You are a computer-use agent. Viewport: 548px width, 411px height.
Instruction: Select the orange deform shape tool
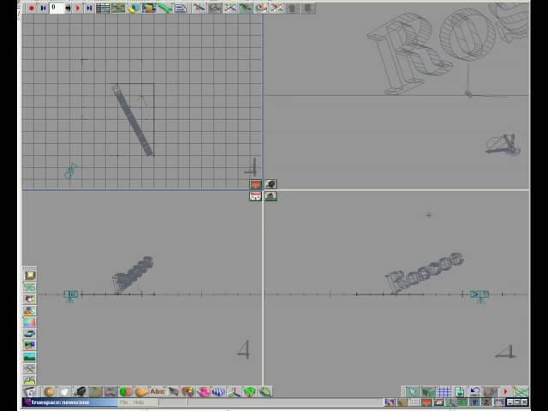click(x=141, y=392)
